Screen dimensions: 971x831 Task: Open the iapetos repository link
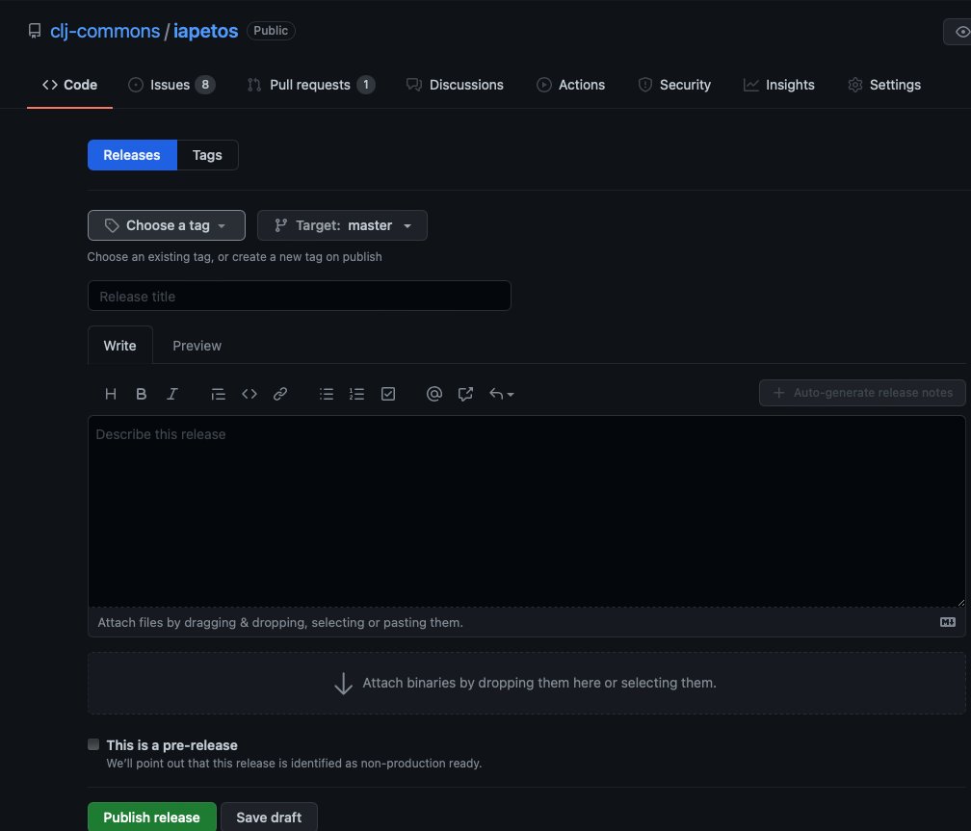205,31
